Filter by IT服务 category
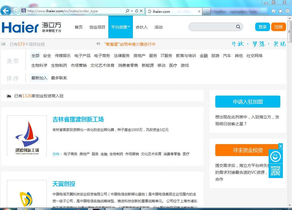The height and width of the screenshot is (210, 292). (x=167, y=56)
